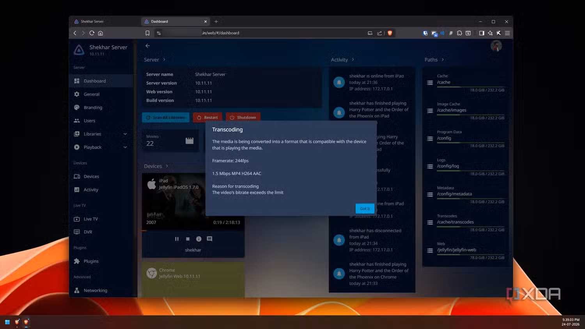Click the /config path list icon
585x329 pixels.
pos(430,139)
